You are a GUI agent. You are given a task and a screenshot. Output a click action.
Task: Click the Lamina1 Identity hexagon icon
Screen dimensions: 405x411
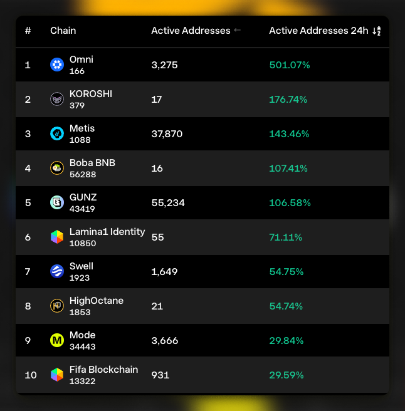pos(57,237)
